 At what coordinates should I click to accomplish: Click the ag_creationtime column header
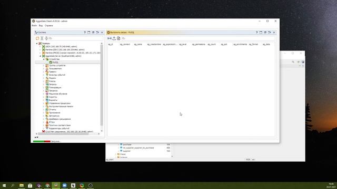tap(154, 44)
